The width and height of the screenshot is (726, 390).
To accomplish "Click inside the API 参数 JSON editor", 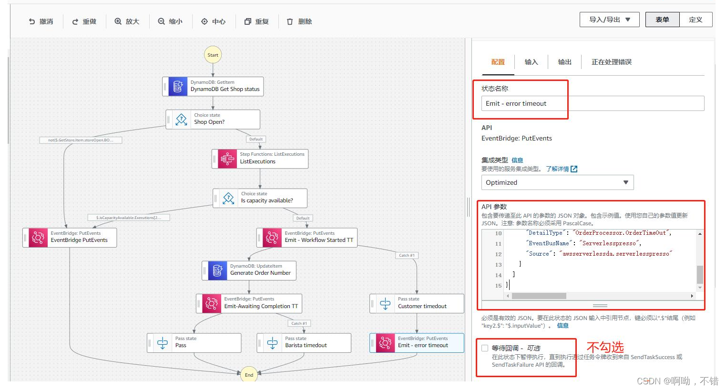I will point(600,260).
